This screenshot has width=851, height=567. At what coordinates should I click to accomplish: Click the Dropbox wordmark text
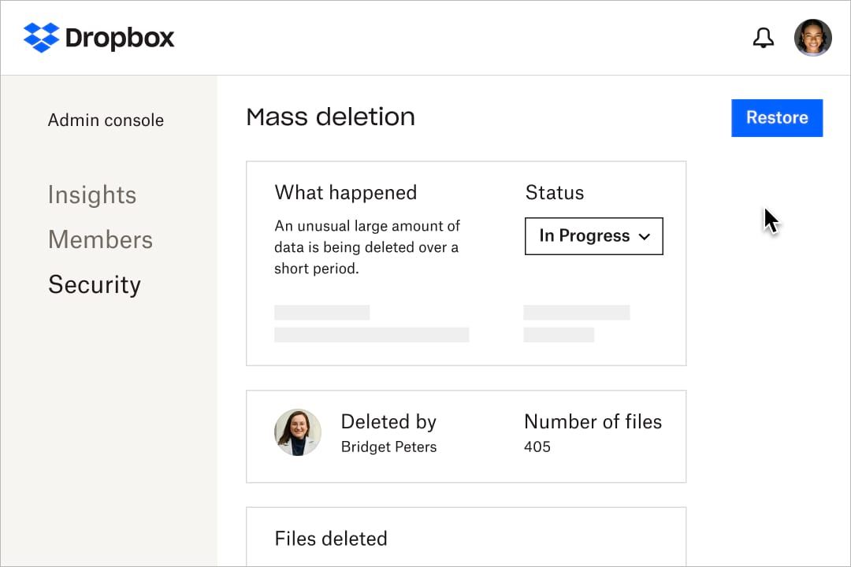pos(120,38)
